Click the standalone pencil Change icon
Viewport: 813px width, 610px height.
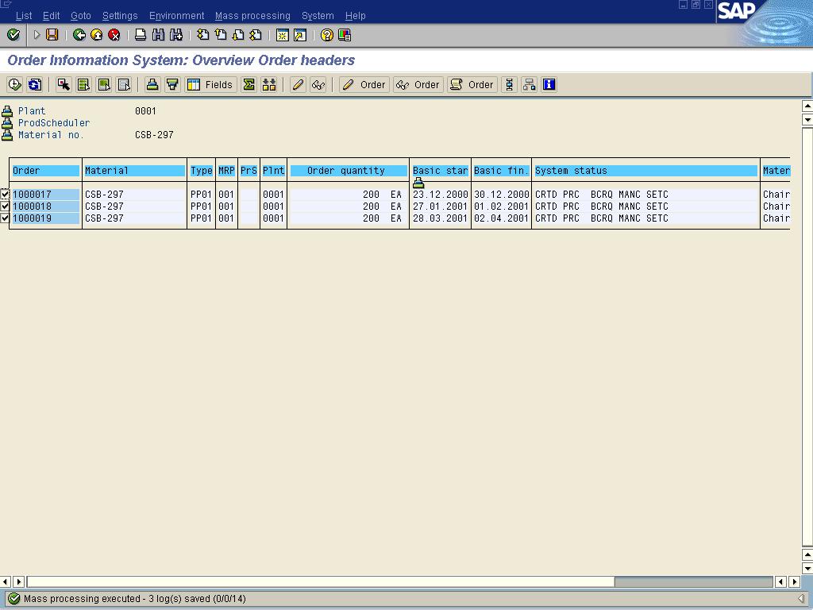pyautogui.click(x=299, y=84)
